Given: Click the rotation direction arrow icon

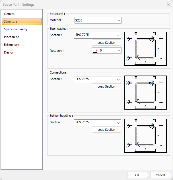Looking at the screenshot, I should (96, 50).
